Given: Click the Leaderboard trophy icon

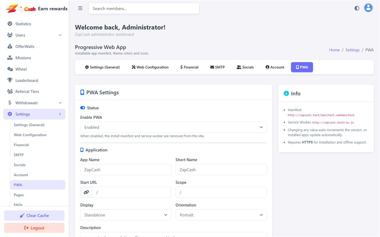Looking at the screenshot, I should (x=10, y=80).
